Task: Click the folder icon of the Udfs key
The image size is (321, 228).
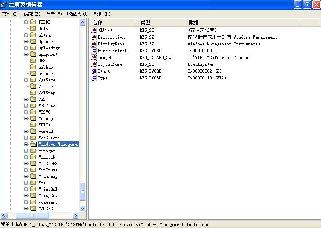Action: [33, 28]
